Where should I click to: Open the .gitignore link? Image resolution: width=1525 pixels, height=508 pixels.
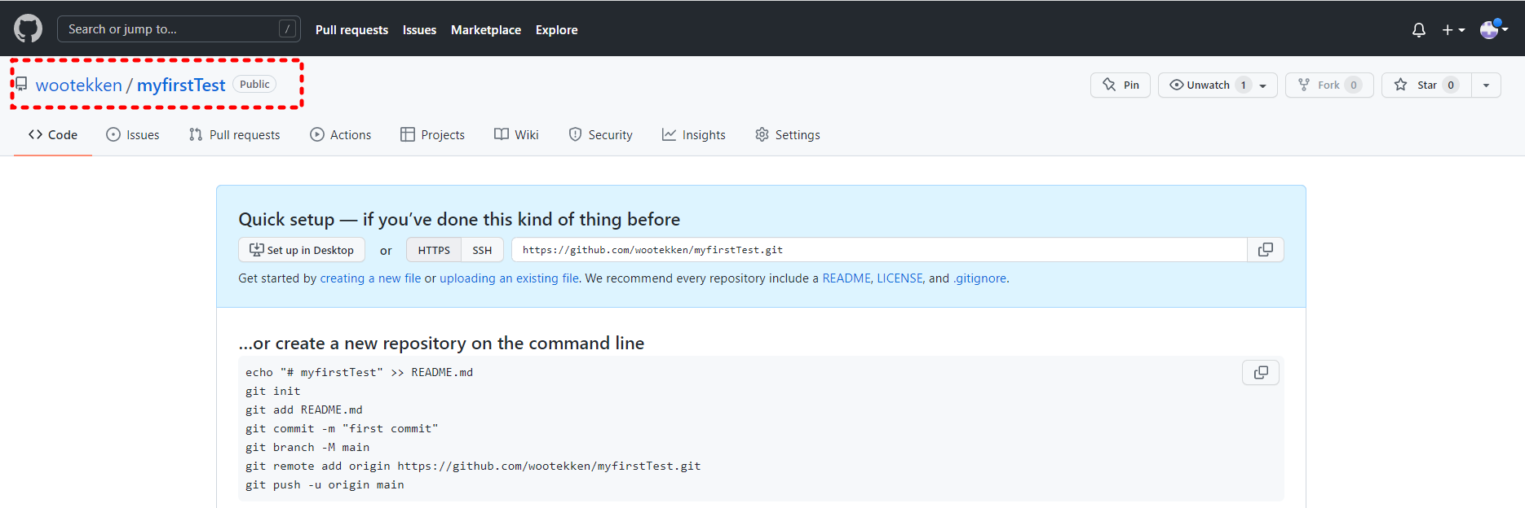pyautogui.click(x=979, y=278)
